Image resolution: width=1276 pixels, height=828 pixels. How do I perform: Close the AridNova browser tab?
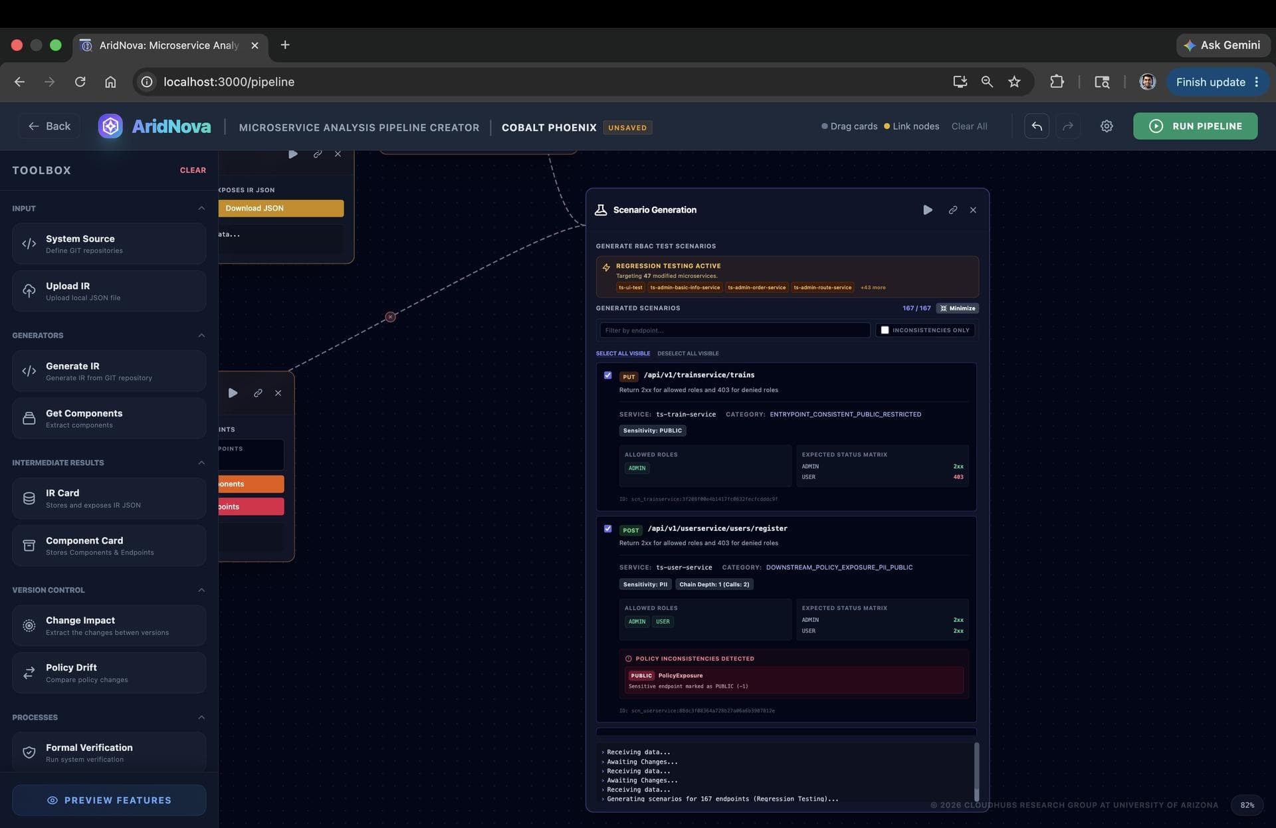(x=255, y=45)
